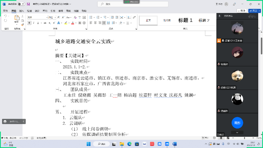263x148 pixels.
Task: Click the Undo arrow icon
Action: [x=6, y=16]
